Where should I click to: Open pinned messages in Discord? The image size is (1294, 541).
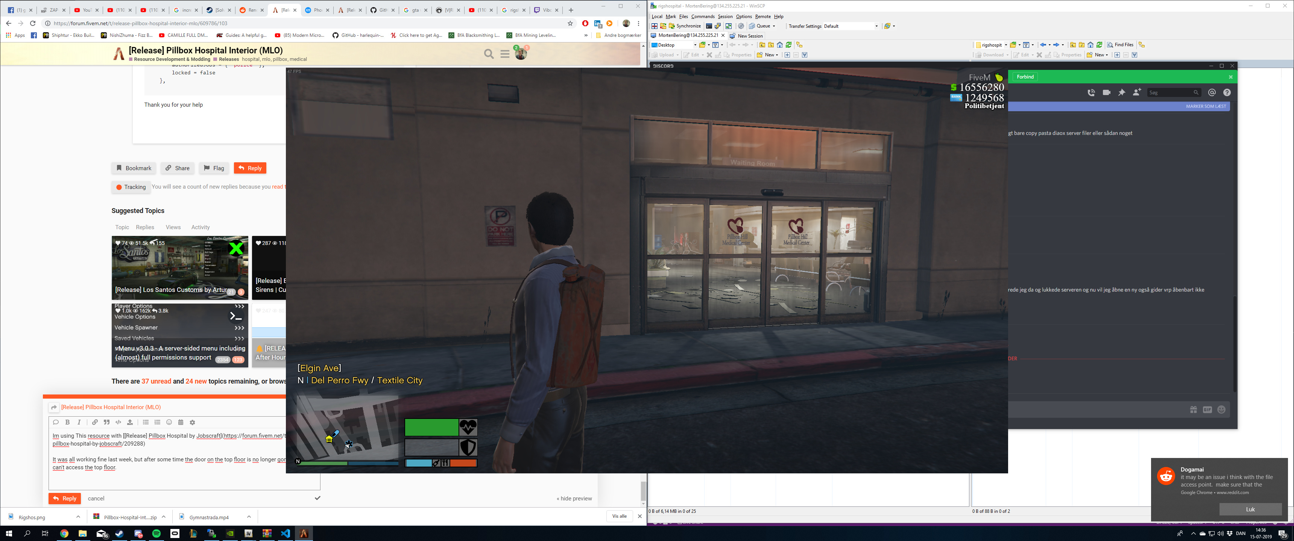(x=1121, y=92)
